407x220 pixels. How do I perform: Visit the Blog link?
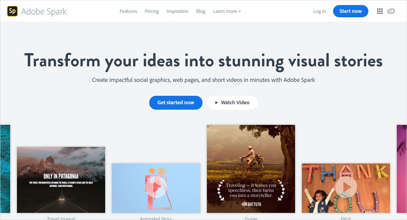(x=201, y=11)
